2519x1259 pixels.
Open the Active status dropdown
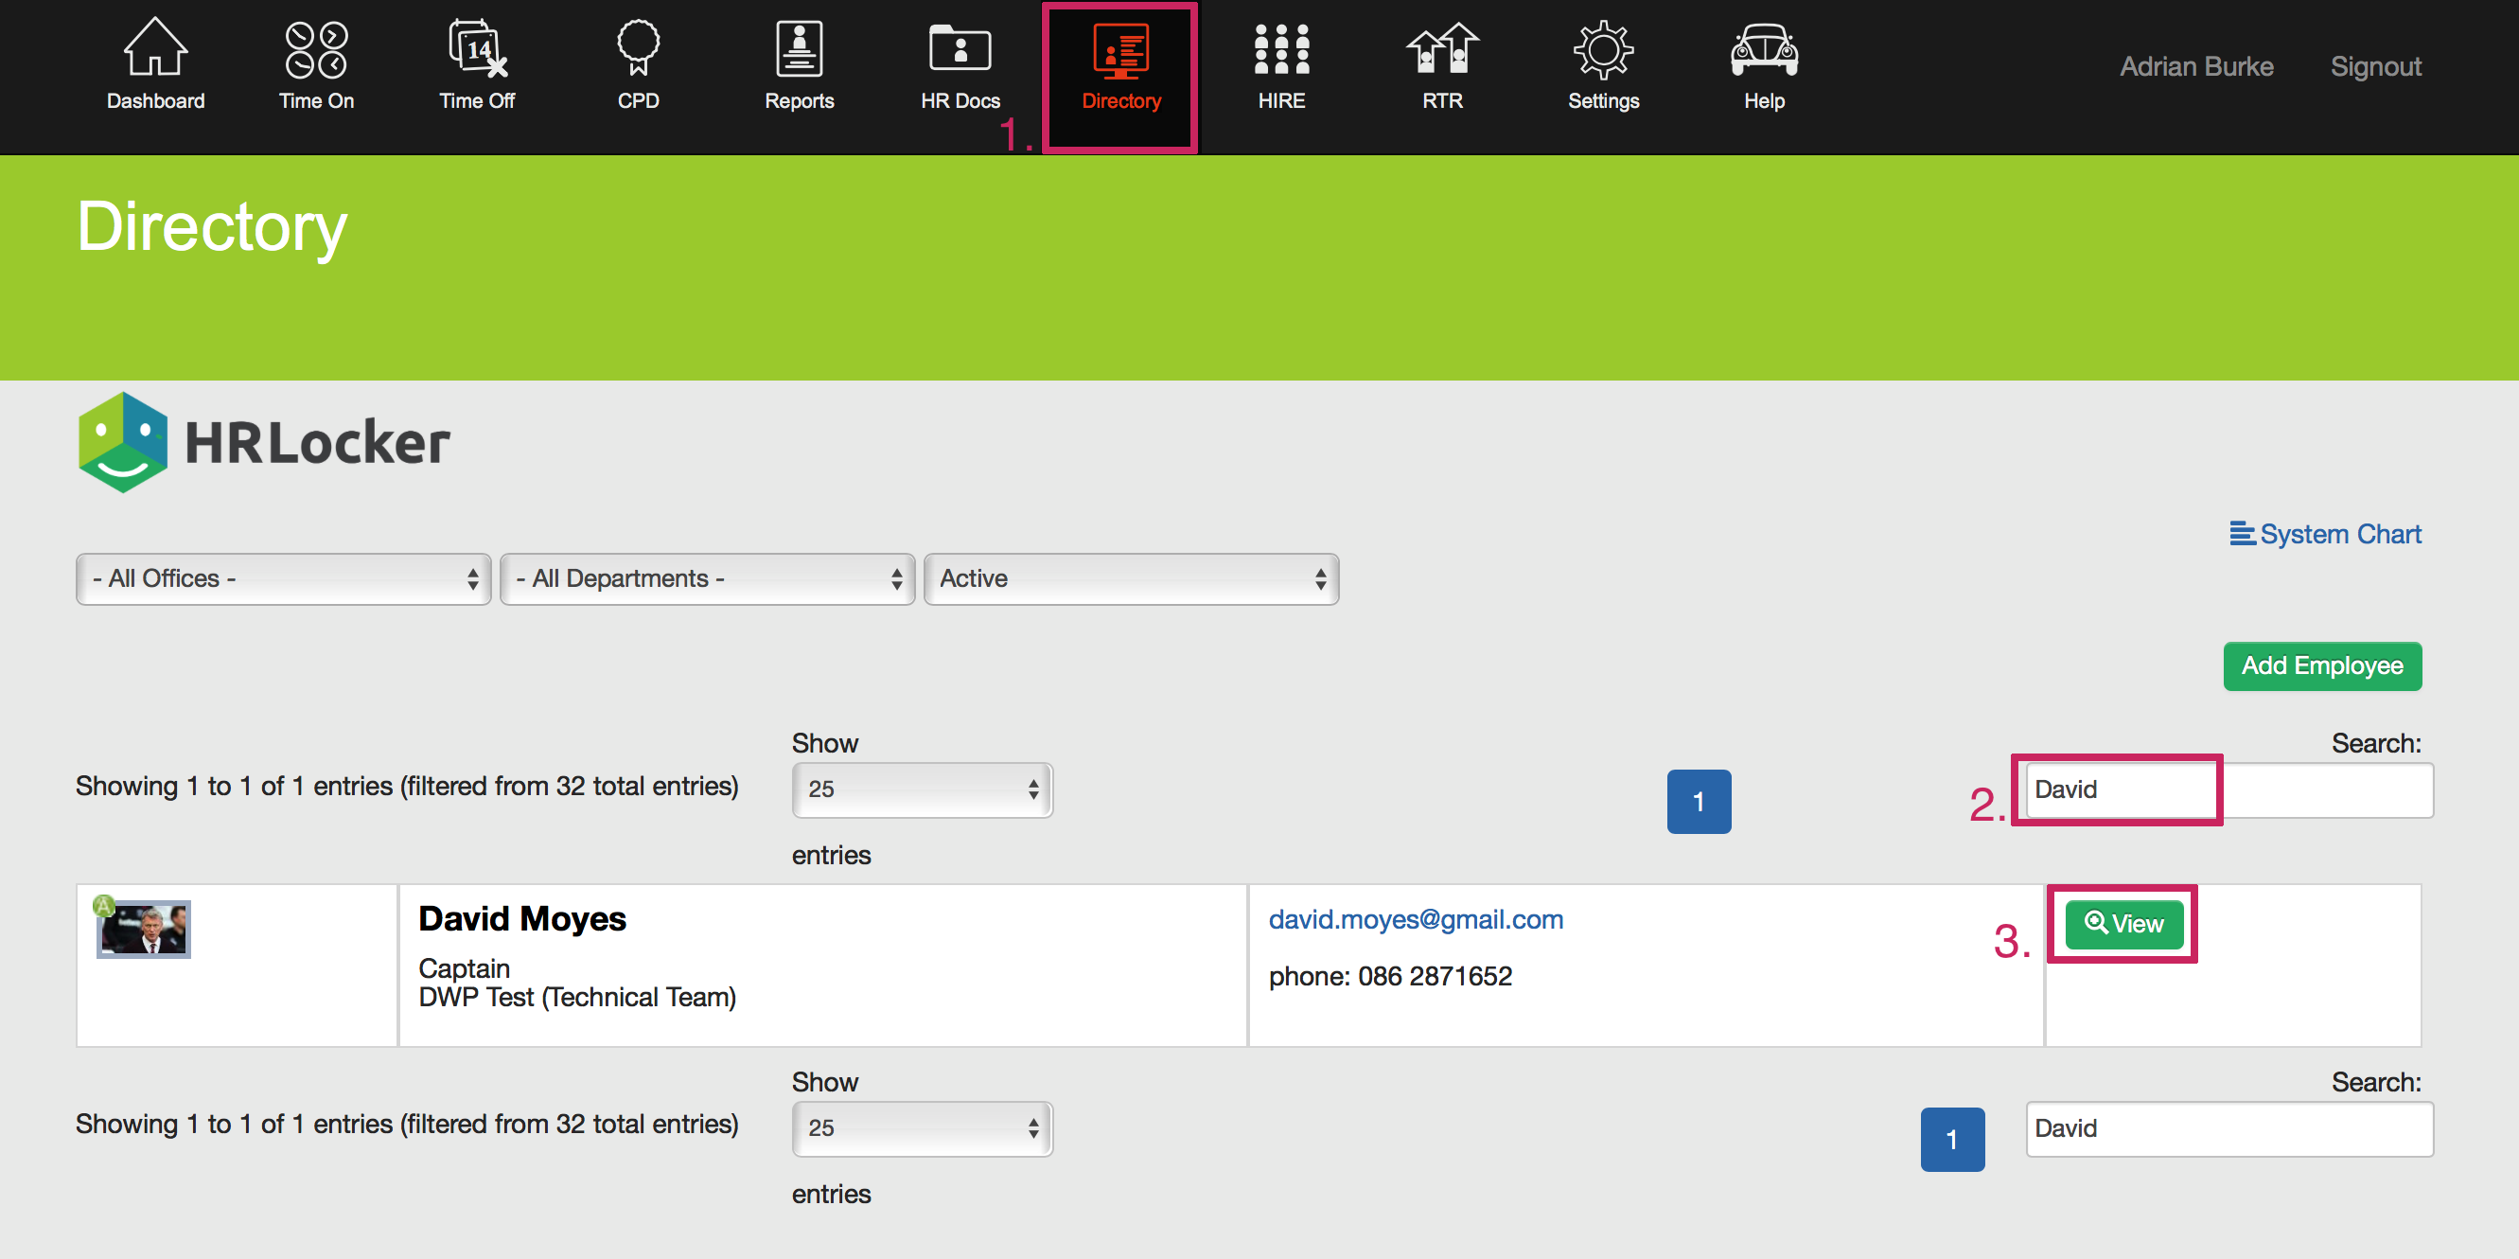point(1131,579)
